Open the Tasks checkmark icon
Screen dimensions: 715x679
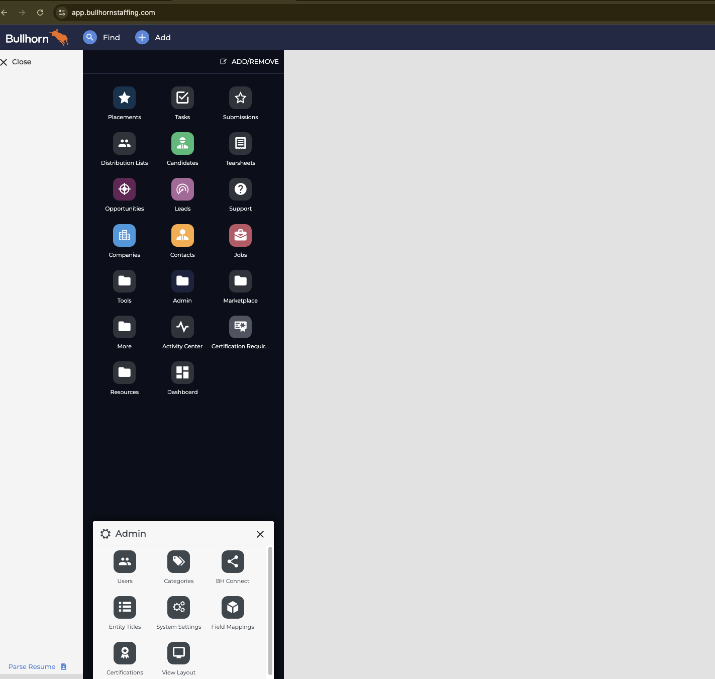[182, 98]
